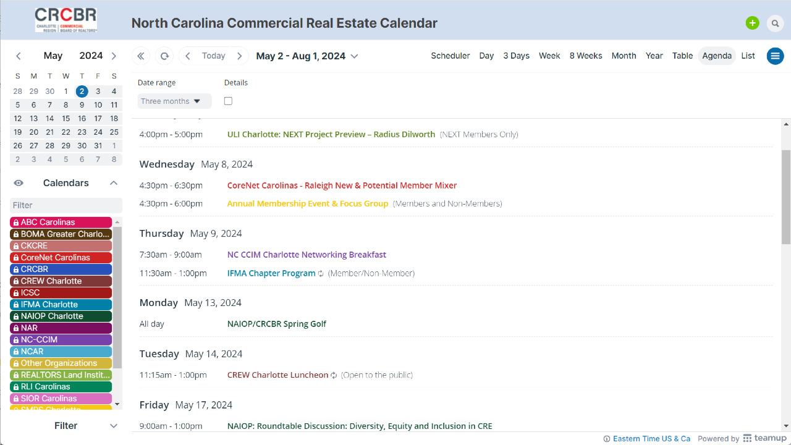Toggle the BOMA Greater Charlotte calendar

pyautogui.click(x=61, y=234)
